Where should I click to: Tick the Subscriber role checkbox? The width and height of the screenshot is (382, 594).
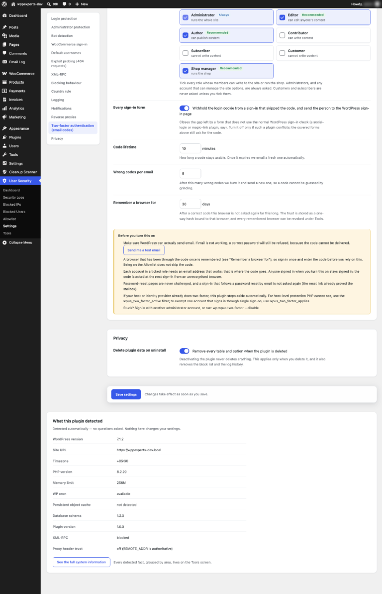coord(186,53)
